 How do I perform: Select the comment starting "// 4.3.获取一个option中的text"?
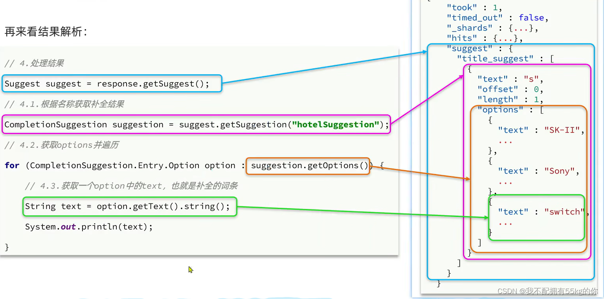pos(131,186)
